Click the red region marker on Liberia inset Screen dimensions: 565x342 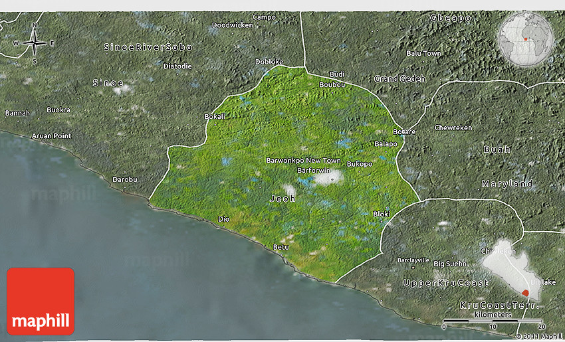point(526,292)
